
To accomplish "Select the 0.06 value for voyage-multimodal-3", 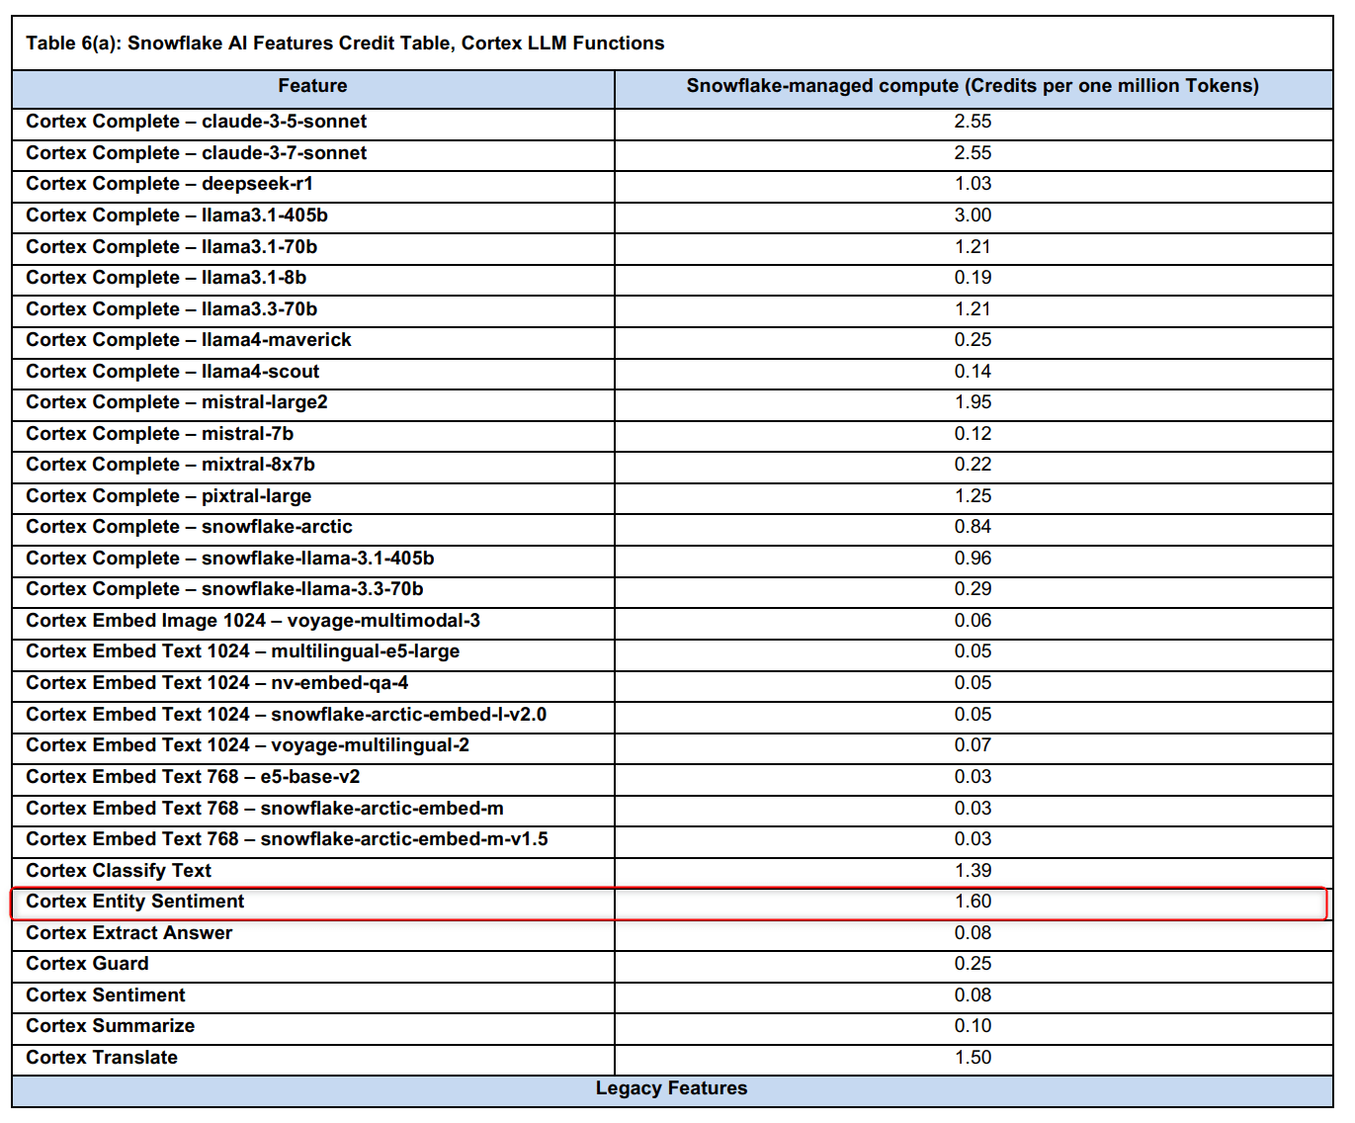I will pyautogui.click(x=973, y=621).
